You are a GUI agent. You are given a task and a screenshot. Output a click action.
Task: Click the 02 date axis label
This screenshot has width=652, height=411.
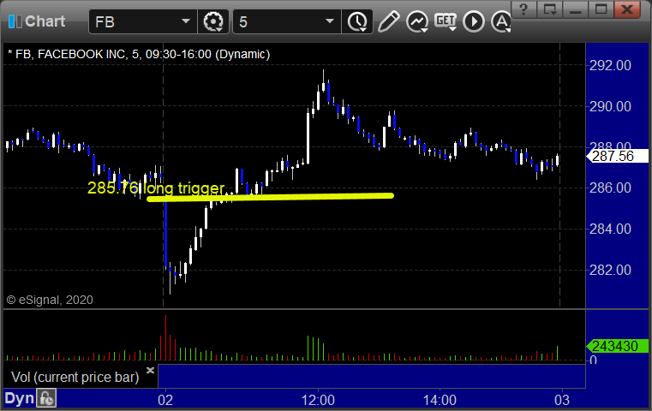click(165, 400)
